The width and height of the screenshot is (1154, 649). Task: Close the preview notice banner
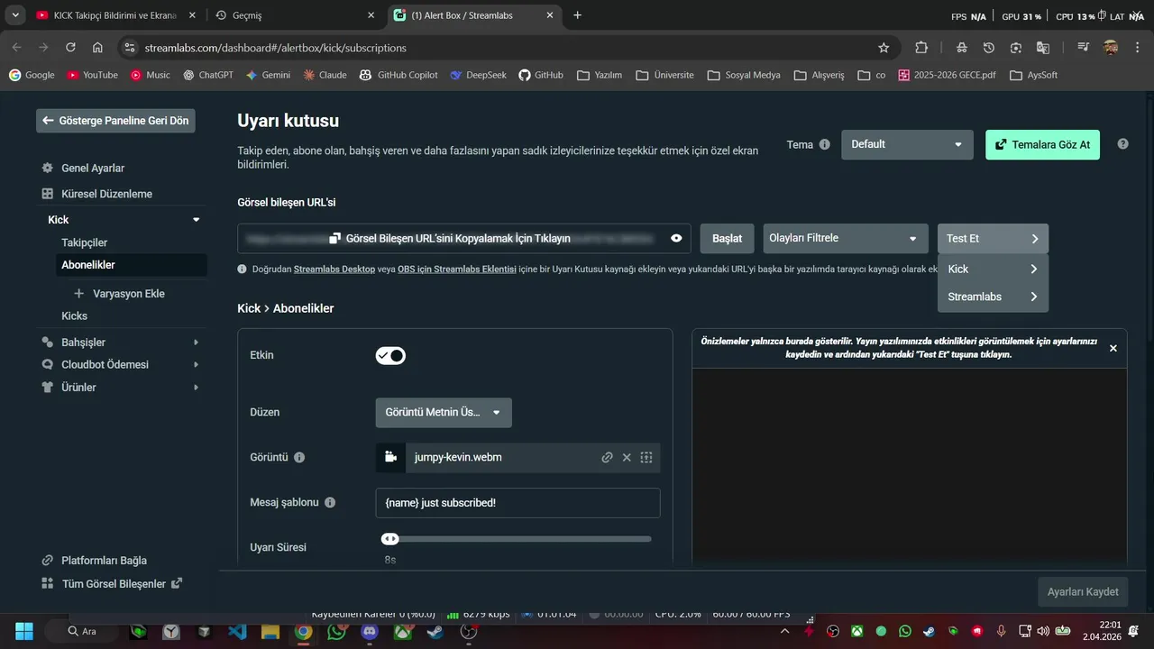tap(1113, 348)
